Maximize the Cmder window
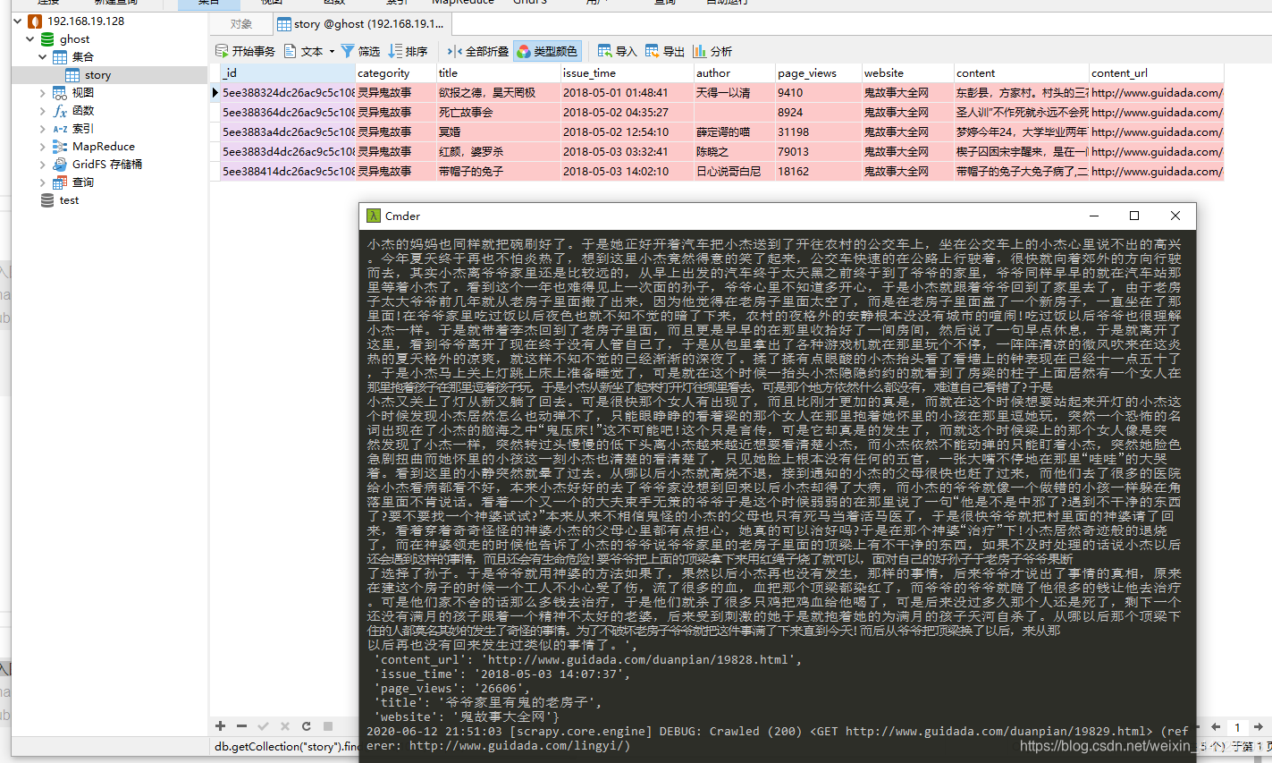 [1134, 216]
